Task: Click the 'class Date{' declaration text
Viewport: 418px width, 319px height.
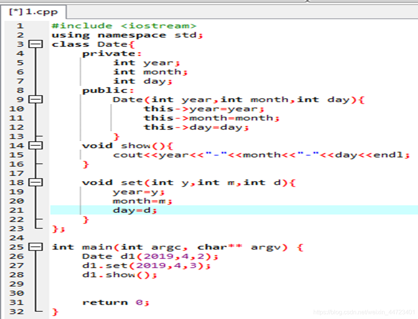Action: [93, 44]
